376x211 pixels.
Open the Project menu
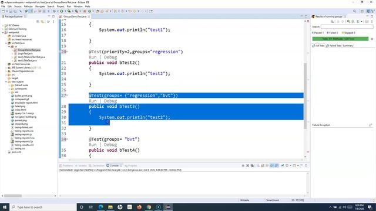coord(61,6)
